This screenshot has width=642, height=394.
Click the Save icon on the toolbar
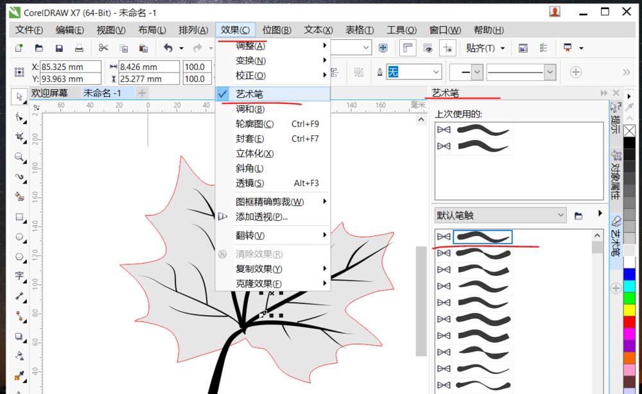tap(58, 47)
